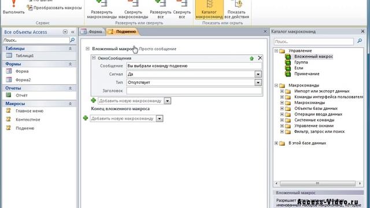Click the catalog scrollbar right arrow

(x=360, y=183)
